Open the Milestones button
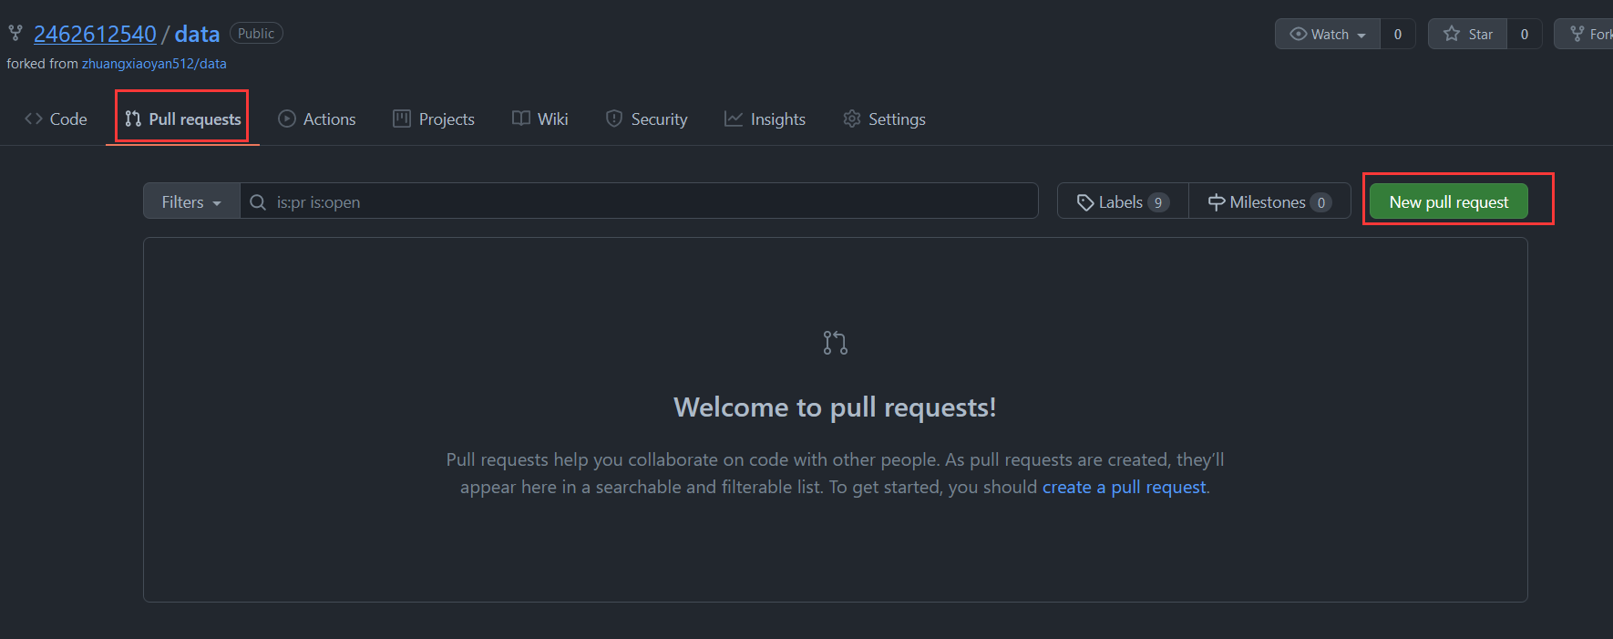This screenshot has width=1613, height=639. click(1269, 201)
